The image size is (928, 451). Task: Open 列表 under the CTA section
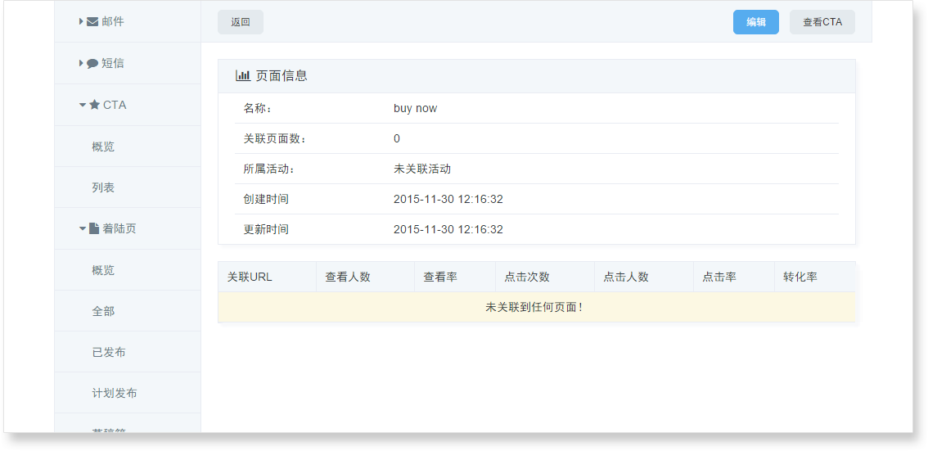coord(103,187)
